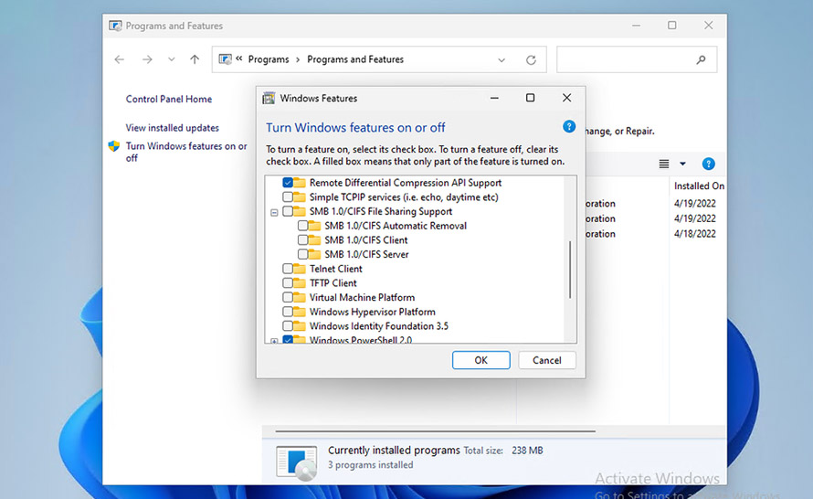
Task: Enable the Telnet Client checkbox
Action: (288, 269)
